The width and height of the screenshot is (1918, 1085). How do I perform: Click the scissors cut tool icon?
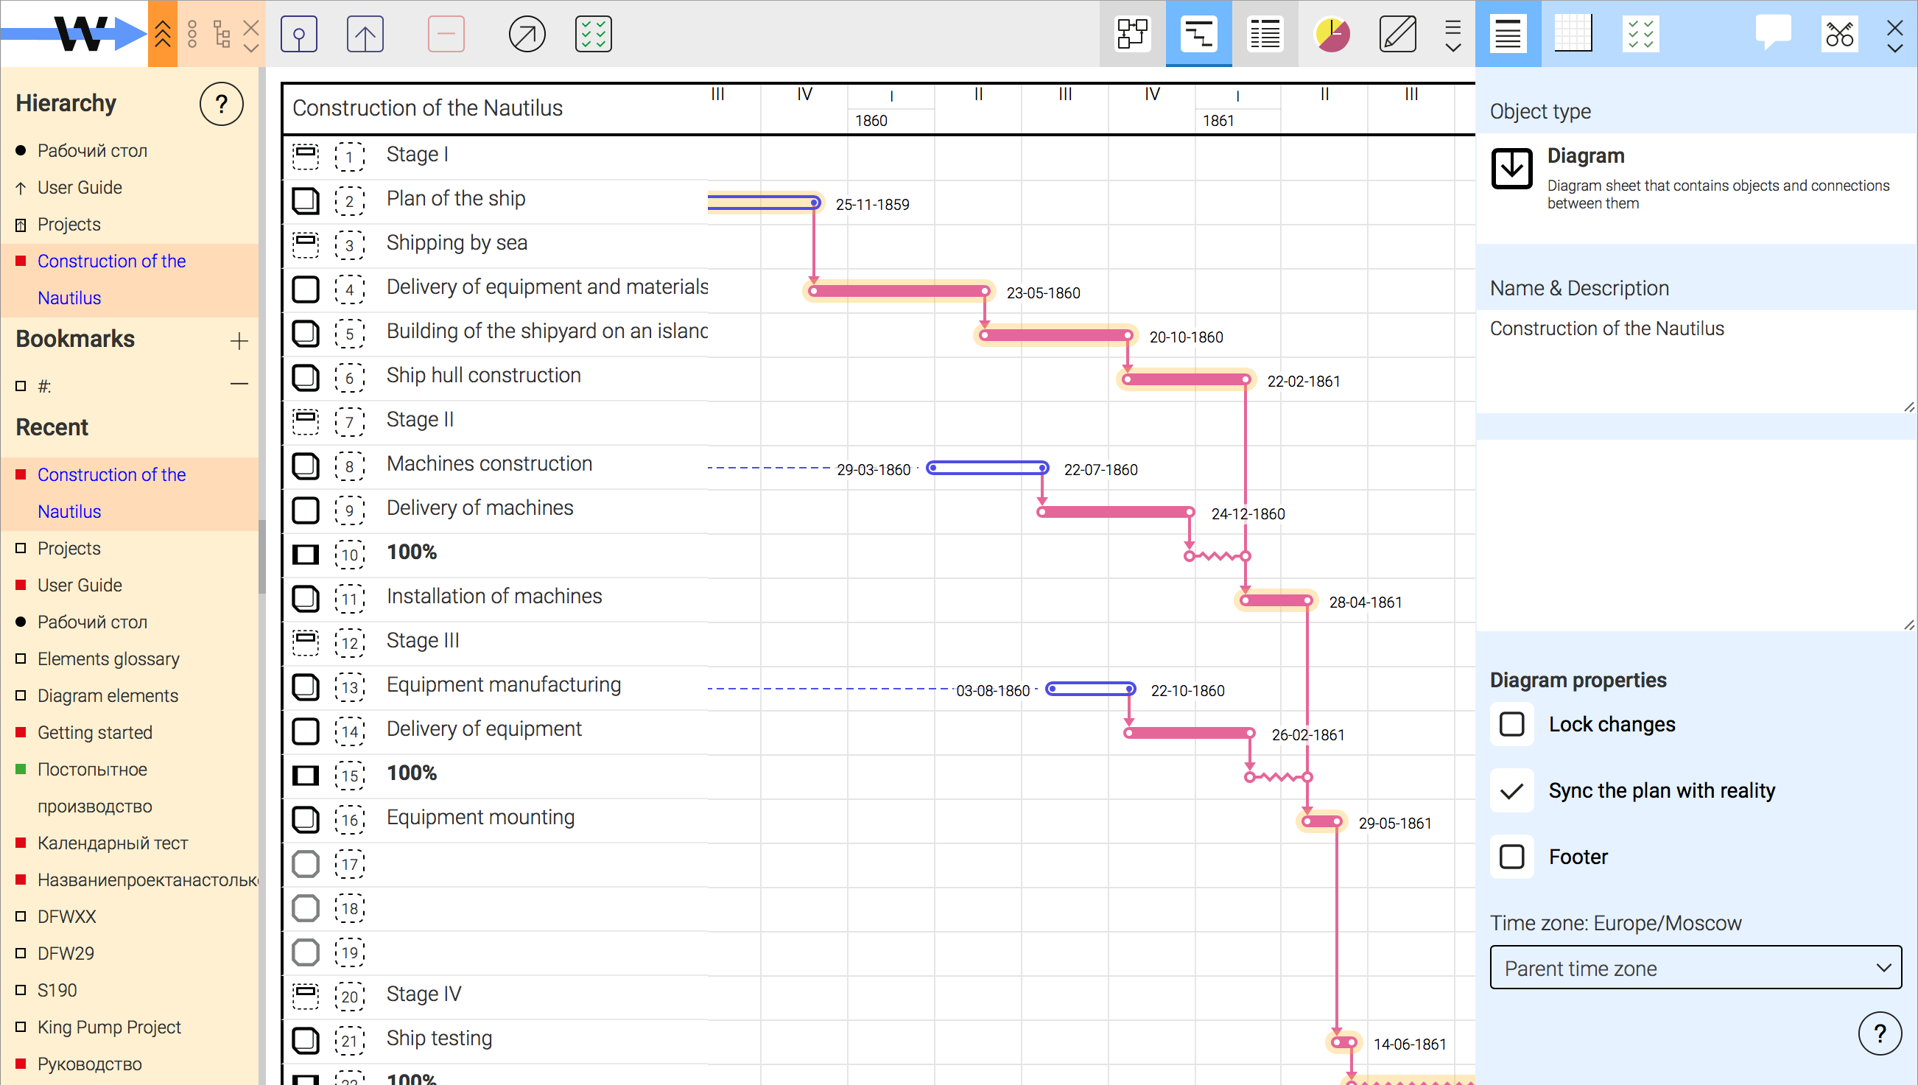1839,35
